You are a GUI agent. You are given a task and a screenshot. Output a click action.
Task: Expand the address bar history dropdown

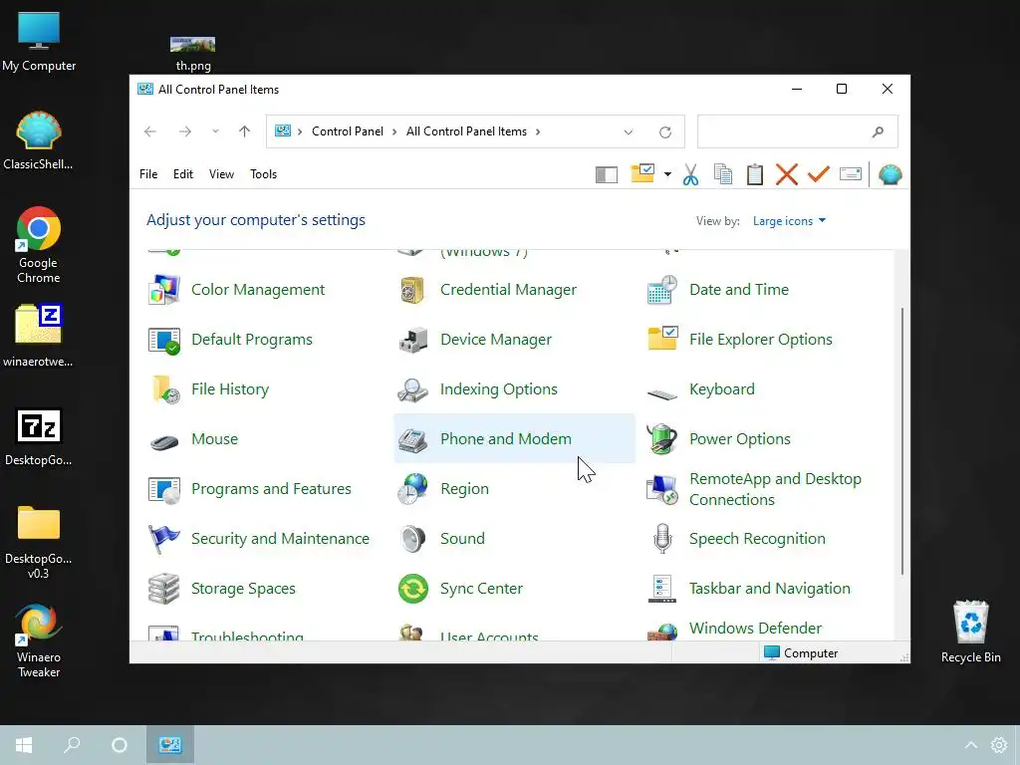[629, 132]
